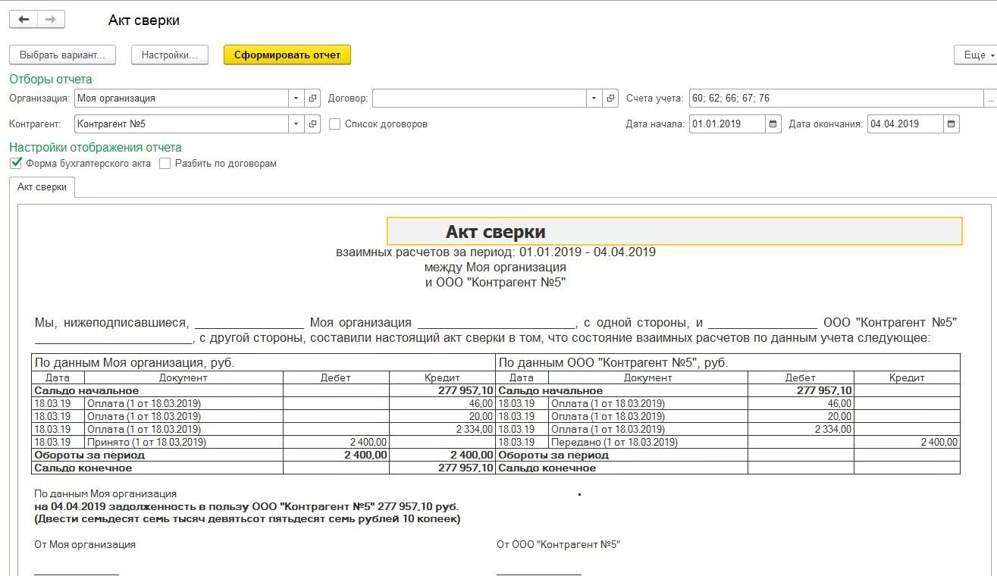997x576 pixels.
Task: Select the left Сальдо конечное label
Action: click(x=83, y=468)
